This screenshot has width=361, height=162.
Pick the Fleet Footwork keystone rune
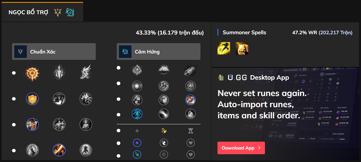pos(86,73)
